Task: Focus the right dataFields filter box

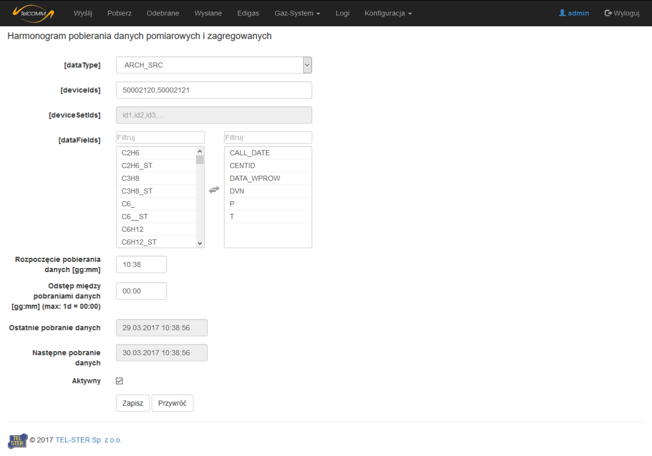Action: pos(268,138)
